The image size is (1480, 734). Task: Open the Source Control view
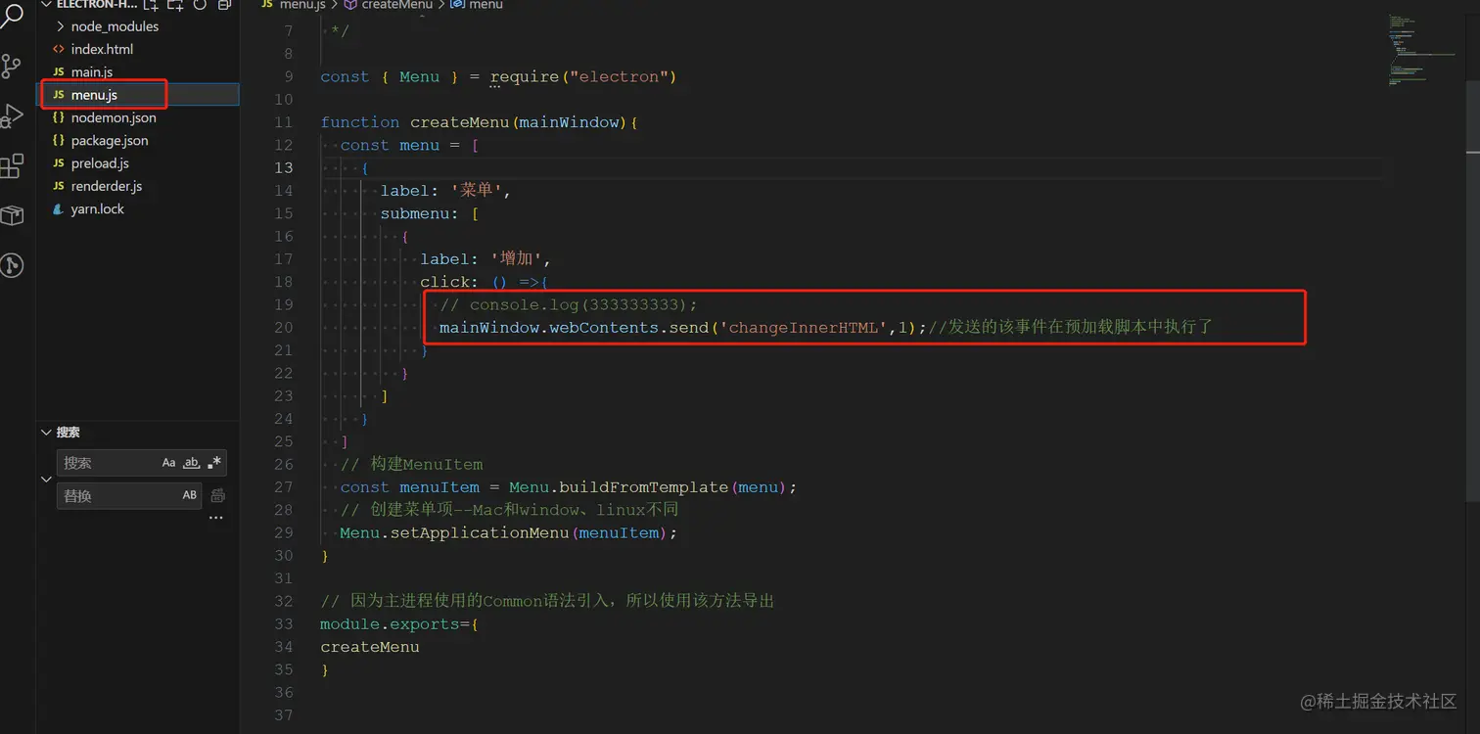[12, 67]
